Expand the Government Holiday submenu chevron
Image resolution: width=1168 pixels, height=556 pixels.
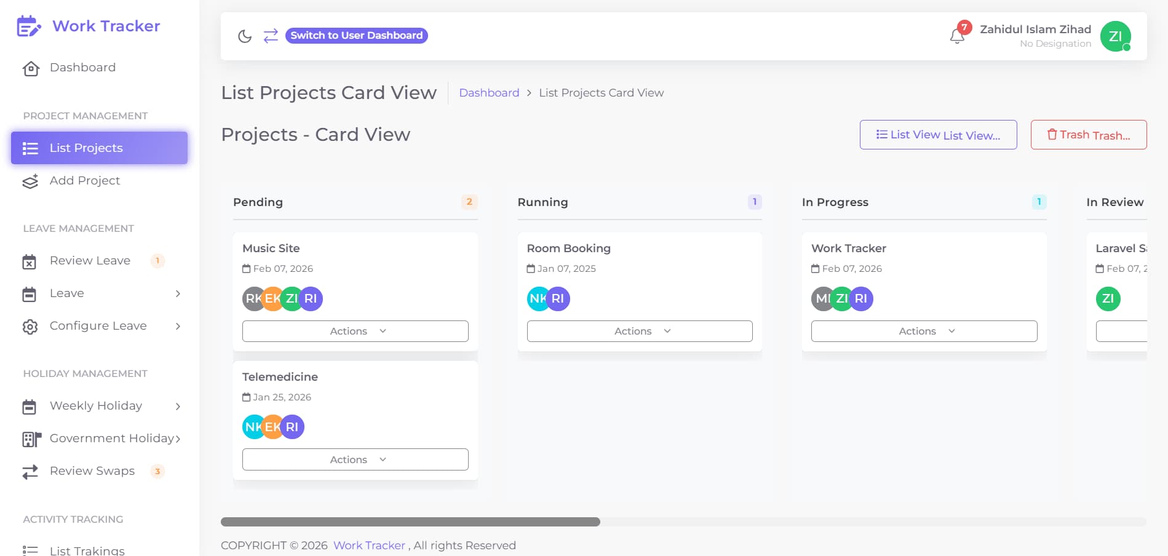[178, 439]
